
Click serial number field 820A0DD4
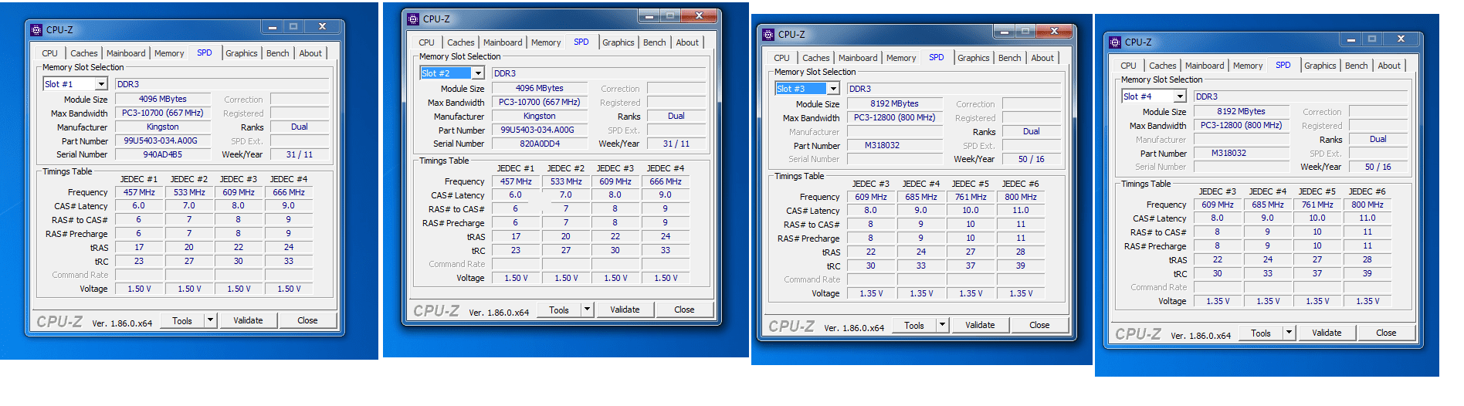[x=540, y=144]
